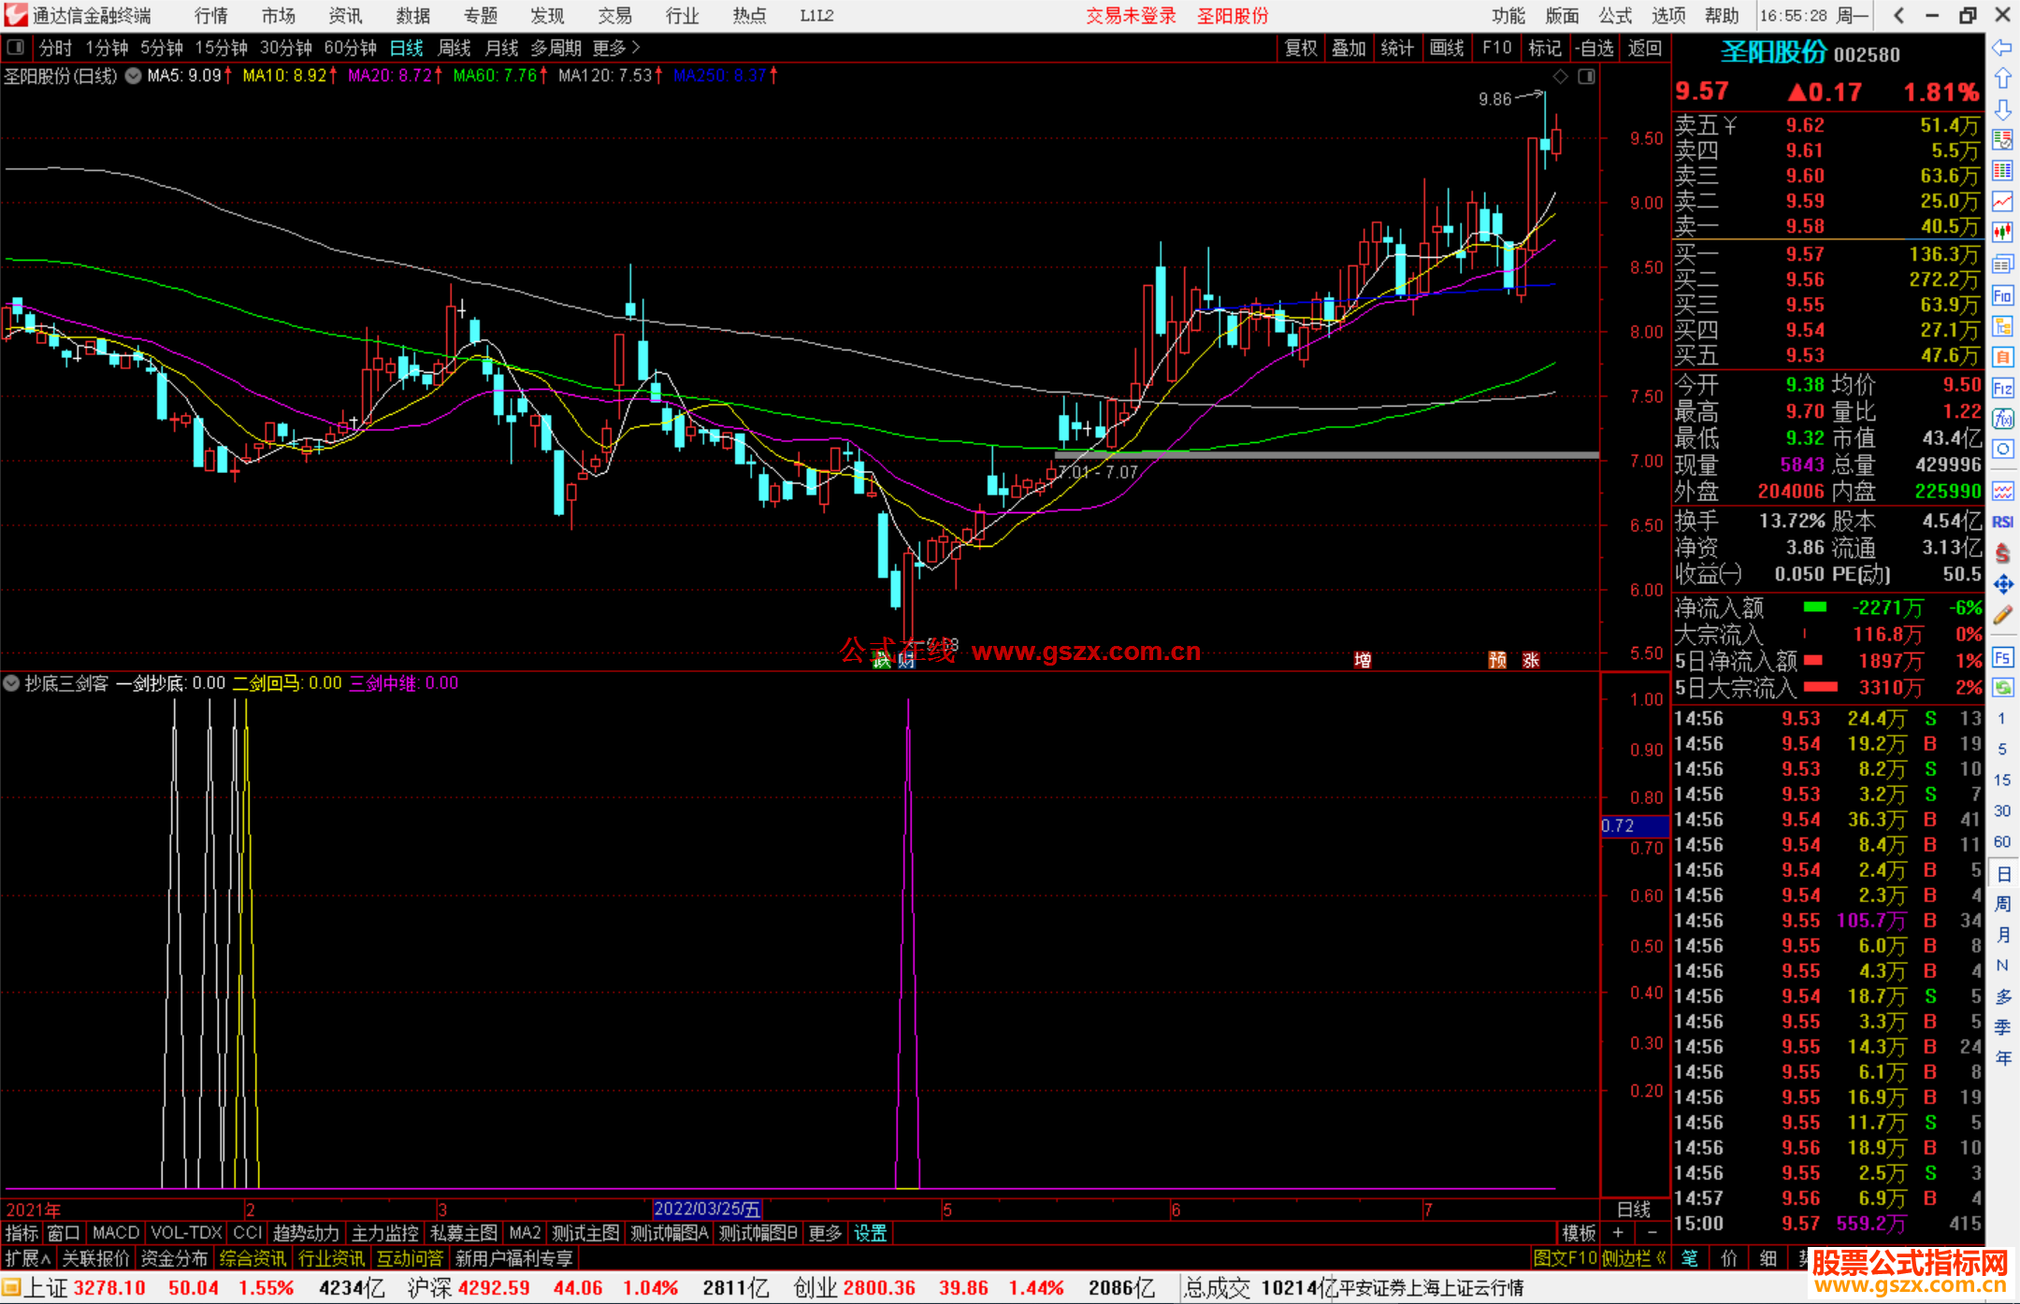Click the RSI indicator sidebar icon
This screenshot has width=2020, height=1304.
tap(2002, 522)
